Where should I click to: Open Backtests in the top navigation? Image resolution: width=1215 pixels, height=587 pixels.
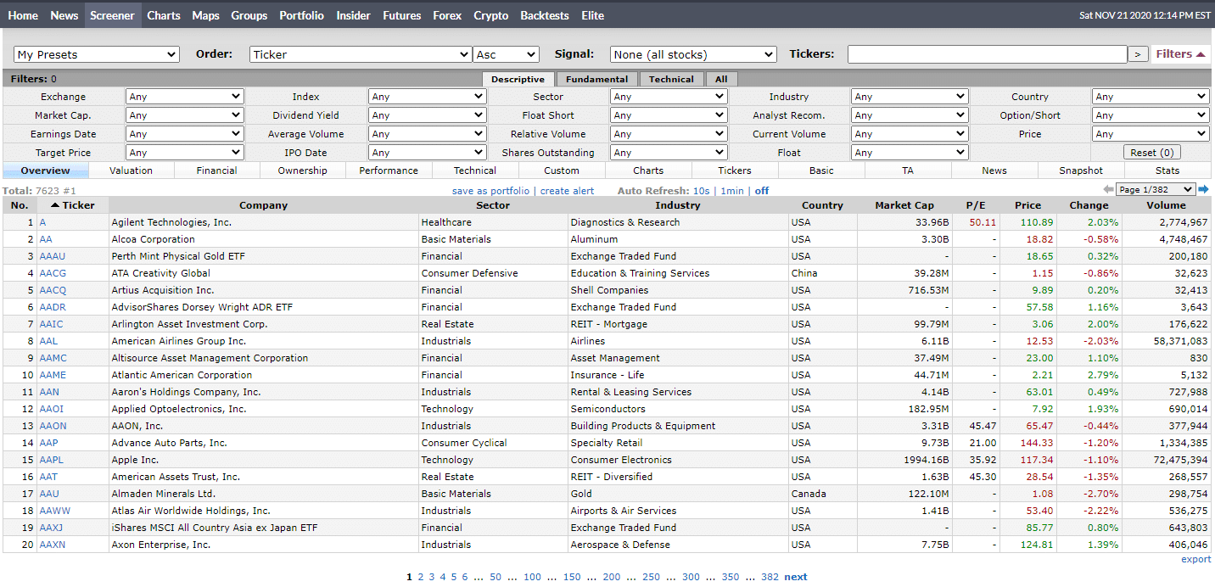pos(545,15)
